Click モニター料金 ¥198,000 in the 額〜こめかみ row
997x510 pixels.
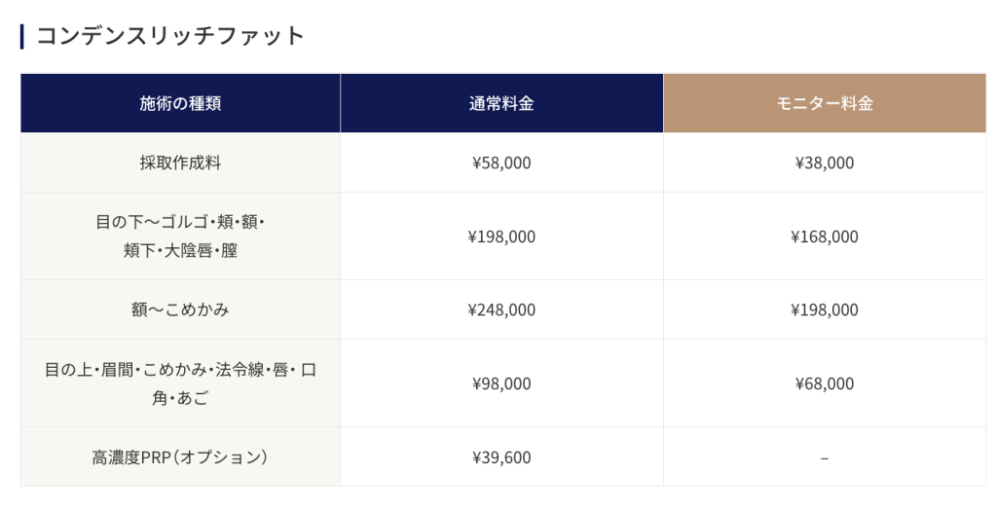pos(825,310)
